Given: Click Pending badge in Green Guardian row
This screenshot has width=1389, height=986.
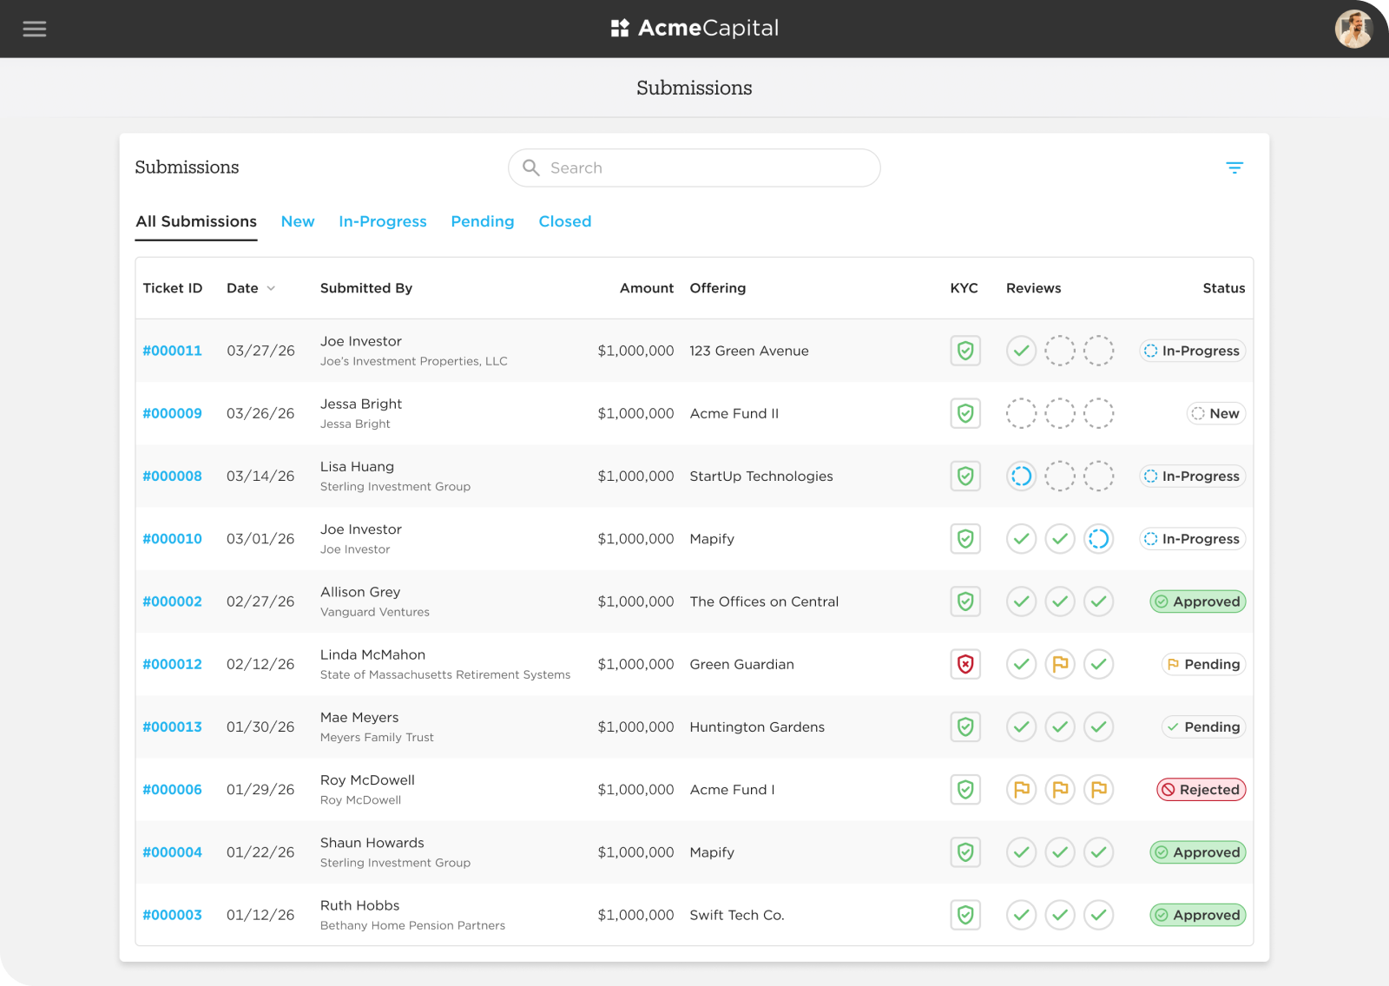Looking at the screenshot, I should [x=1204, y=664].
